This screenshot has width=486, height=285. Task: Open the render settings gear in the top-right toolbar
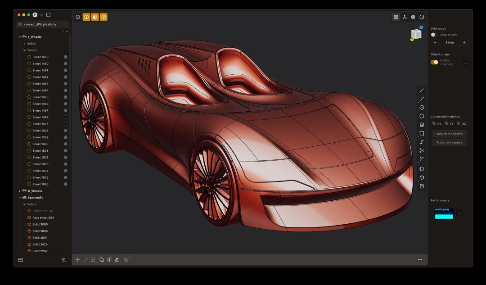(413, 17)
